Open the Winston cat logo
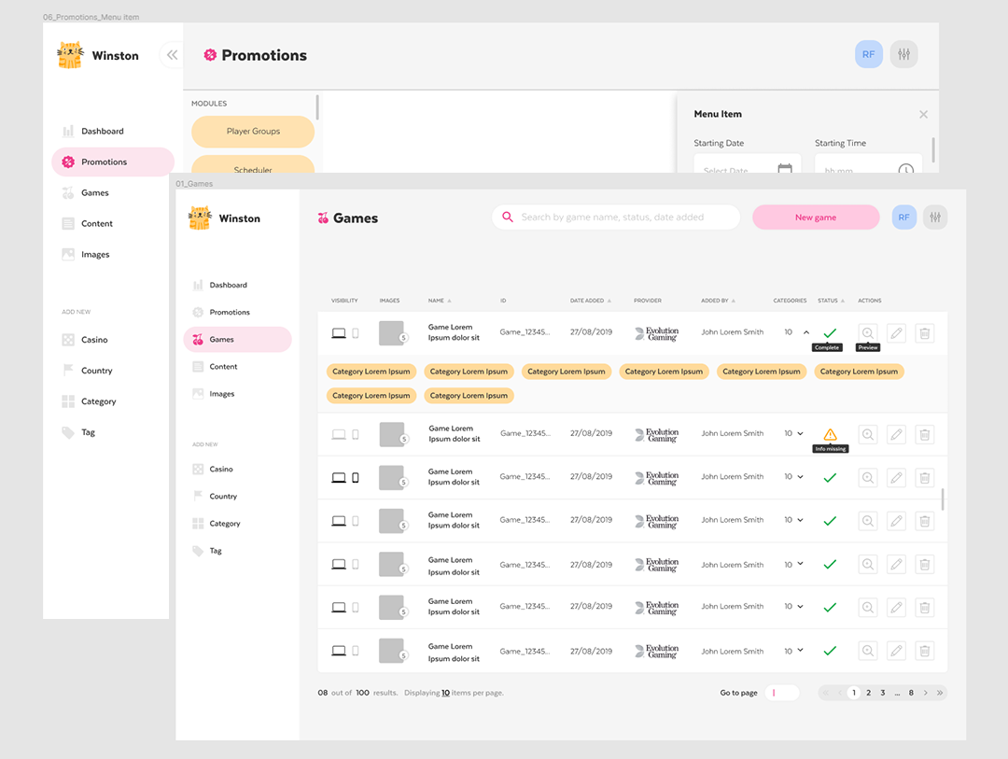The image size is (1008, 759). [199, 217]
